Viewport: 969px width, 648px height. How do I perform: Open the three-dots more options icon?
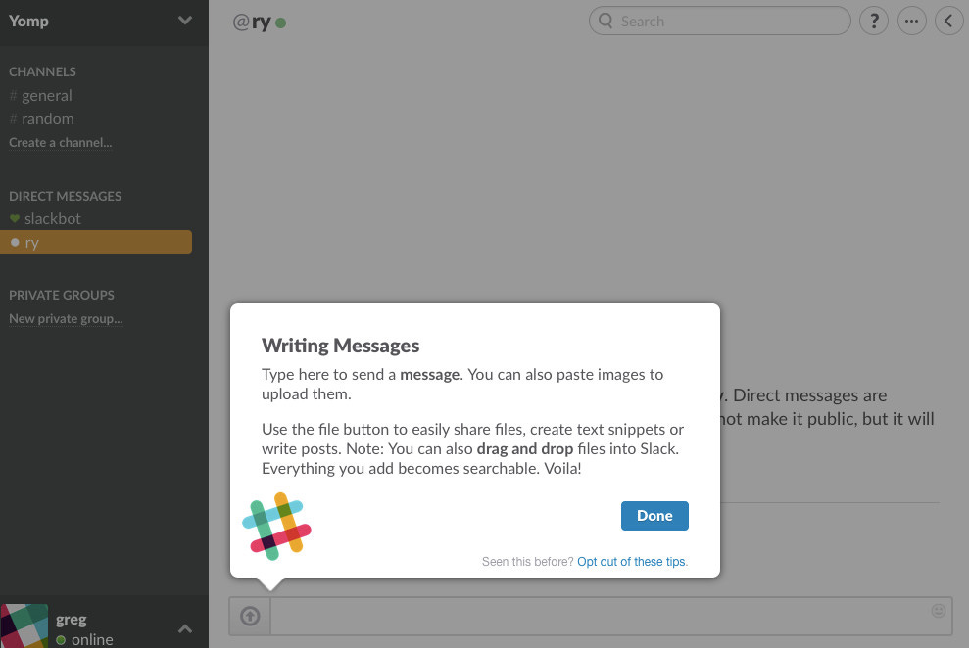[911, 21]
